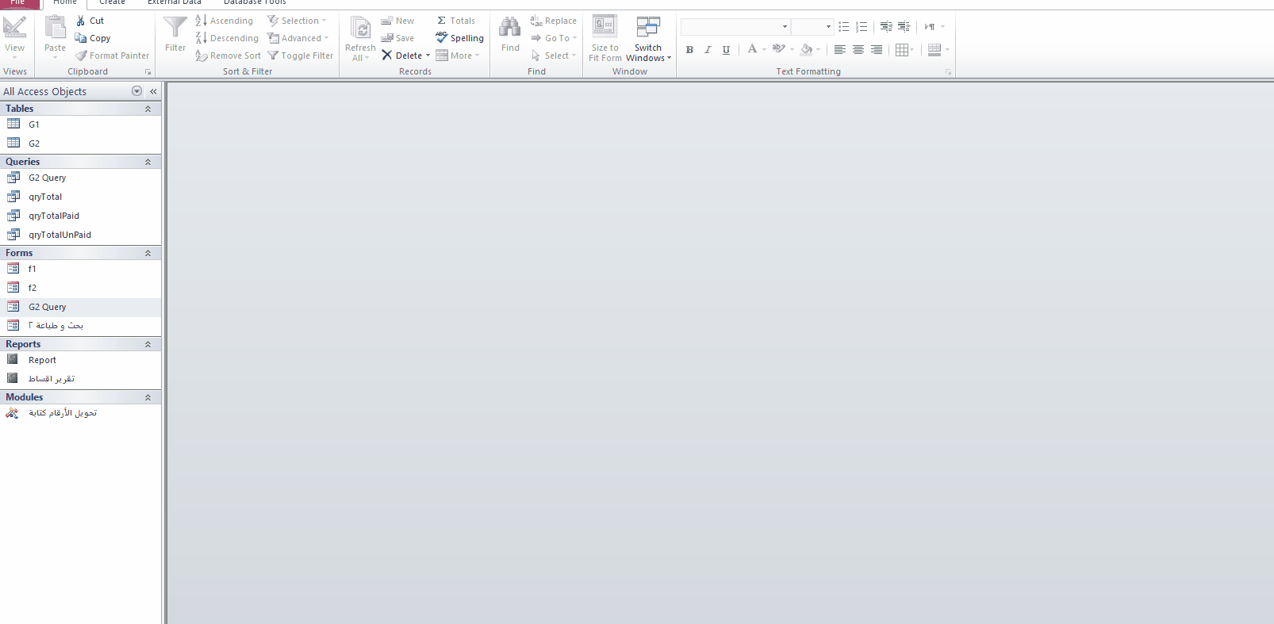Click the Cut scissors icon
The width and height of the screenshot is (1274, 624).
tap(81, 21)
